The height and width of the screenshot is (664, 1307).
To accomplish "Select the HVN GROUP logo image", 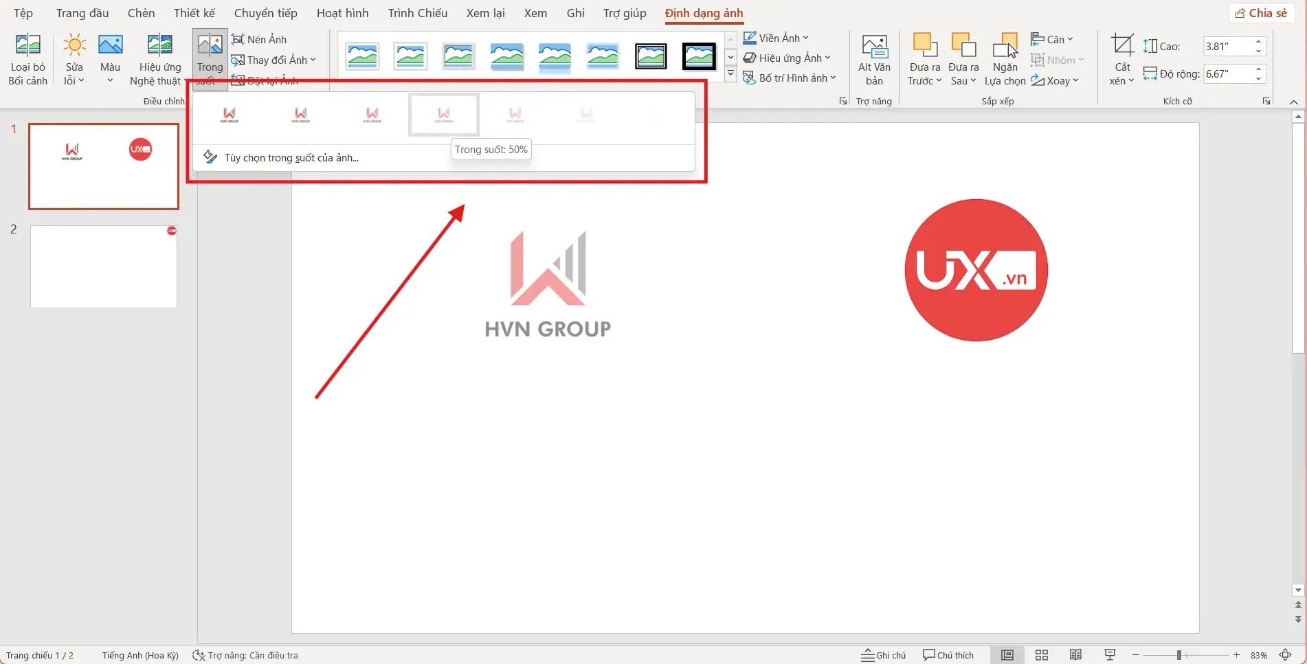I will [548, 285].
